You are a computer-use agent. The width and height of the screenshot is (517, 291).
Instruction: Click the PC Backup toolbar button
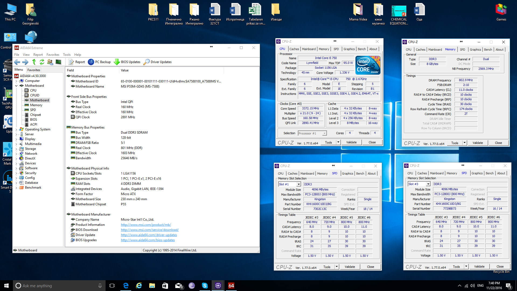(x=99, y=62)
